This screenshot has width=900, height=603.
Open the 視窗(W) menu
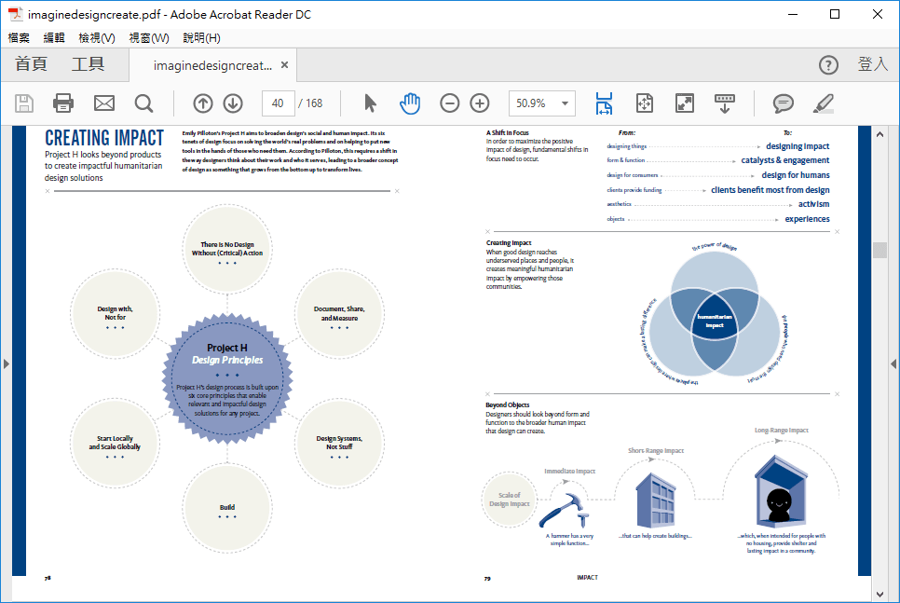[x=149, y=38]
